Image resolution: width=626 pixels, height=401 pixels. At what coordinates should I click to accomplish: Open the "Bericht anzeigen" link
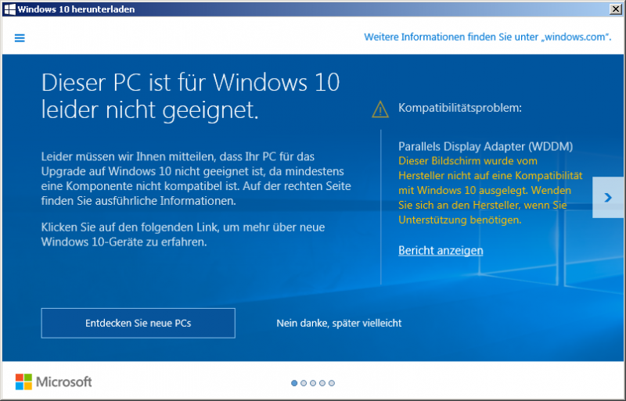click(441, 251)
